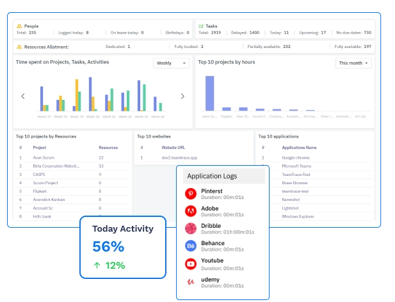Viewport: 395px width, 302px height.
Task: Click the Resources column header
Action: (108, 148)
